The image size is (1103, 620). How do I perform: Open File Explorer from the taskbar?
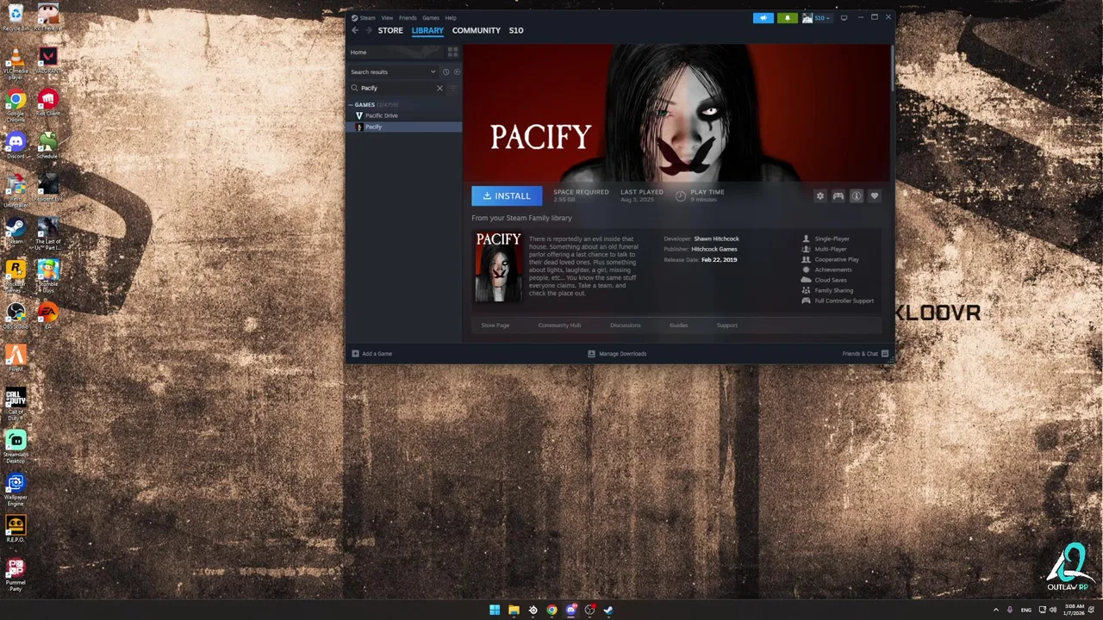coord(514,610)
